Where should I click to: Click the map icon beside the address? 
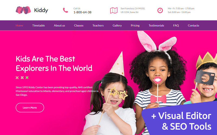[x=114, y=11]
